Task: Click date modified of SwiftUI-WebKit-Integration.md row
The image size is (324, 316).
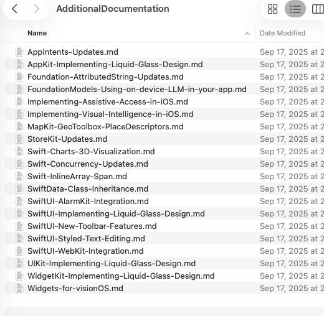Action: click(292, 251)
